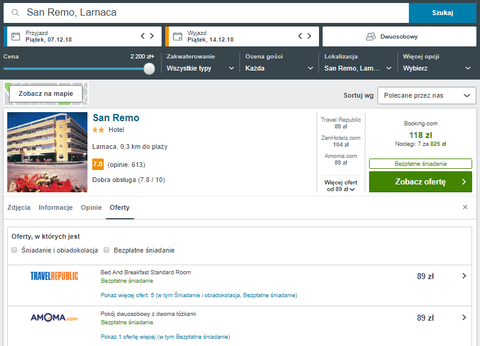The image size is (480, 346).
Task: Click the search magnifier icon
Action: point(15,13)
